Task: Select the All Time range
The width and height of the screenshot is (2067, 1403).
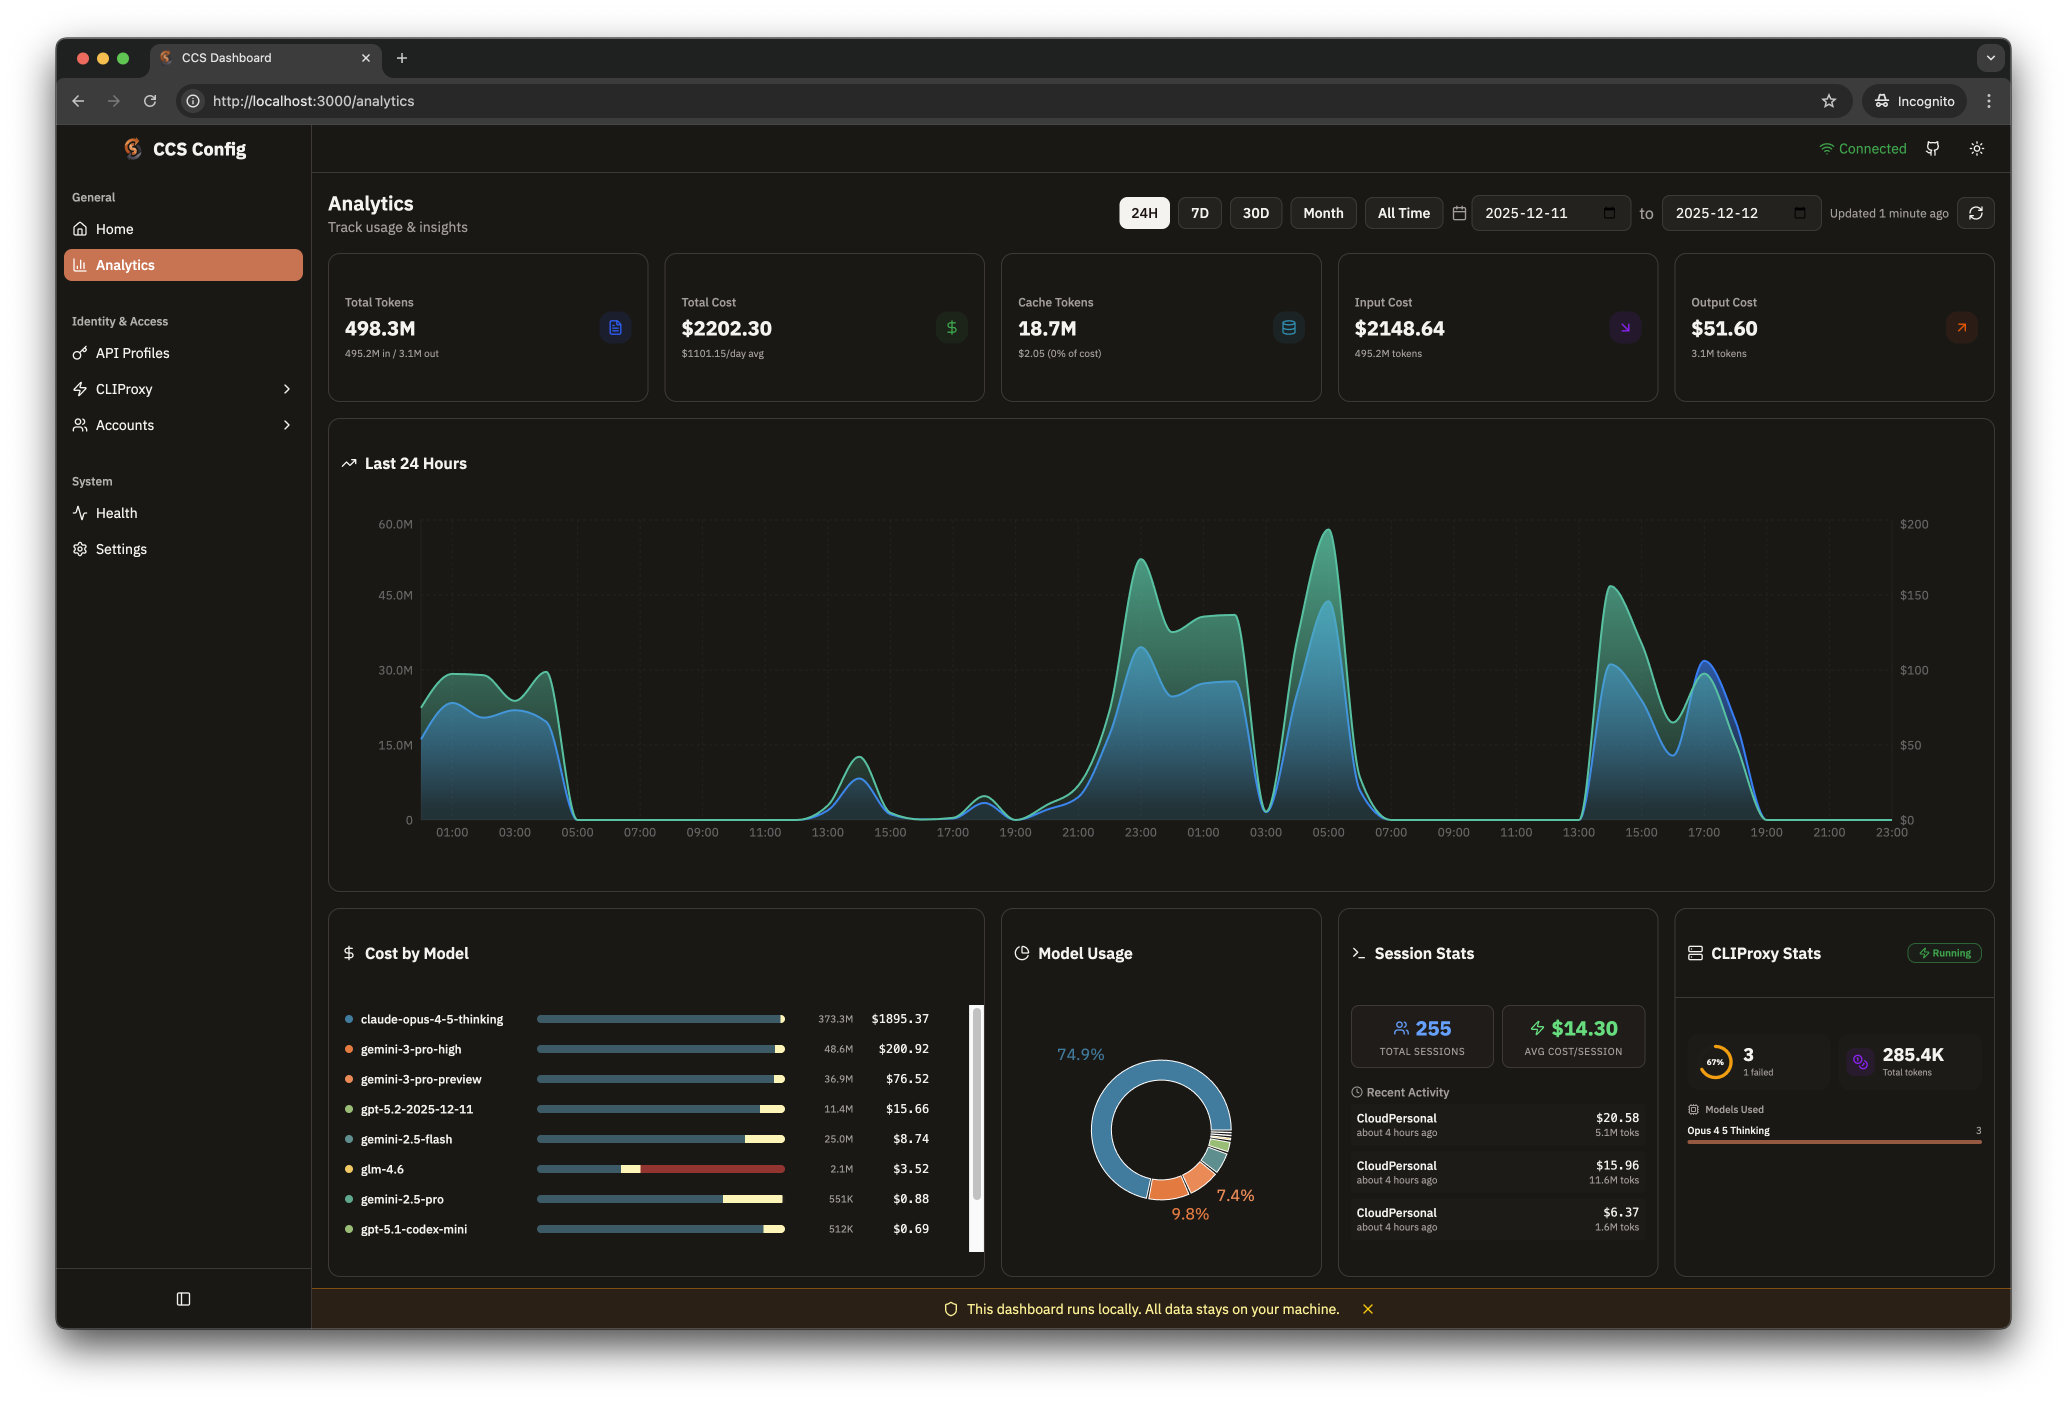Action: [x=1403, y=213]
